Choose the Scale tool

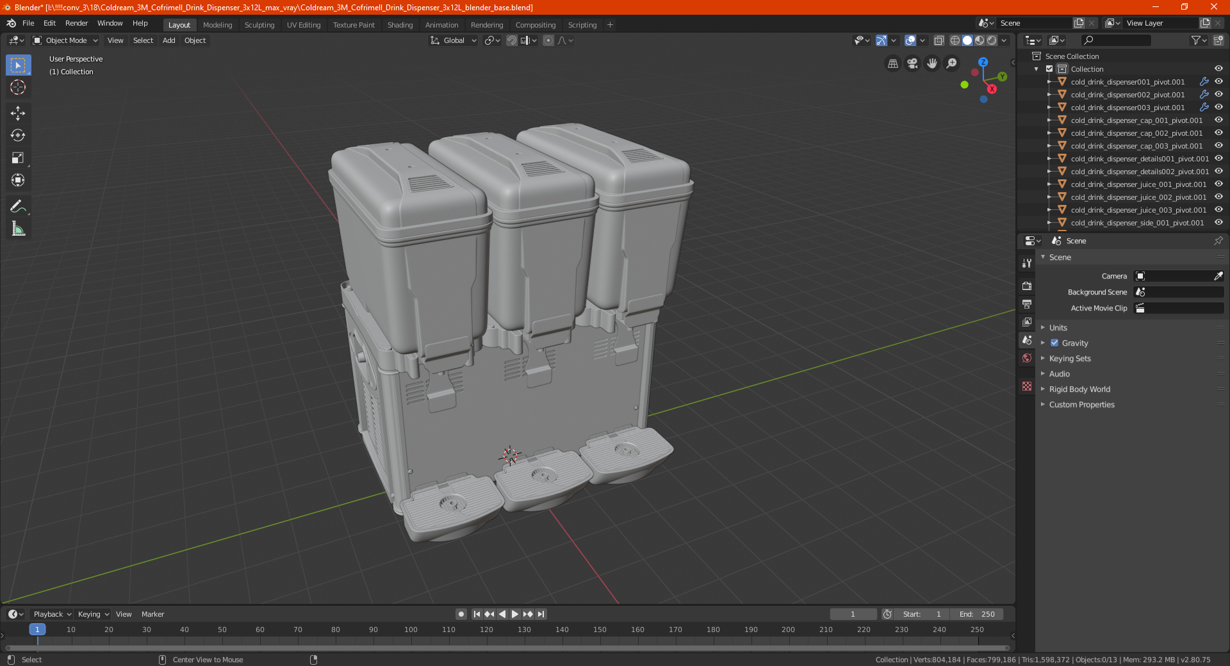point(18,158)
